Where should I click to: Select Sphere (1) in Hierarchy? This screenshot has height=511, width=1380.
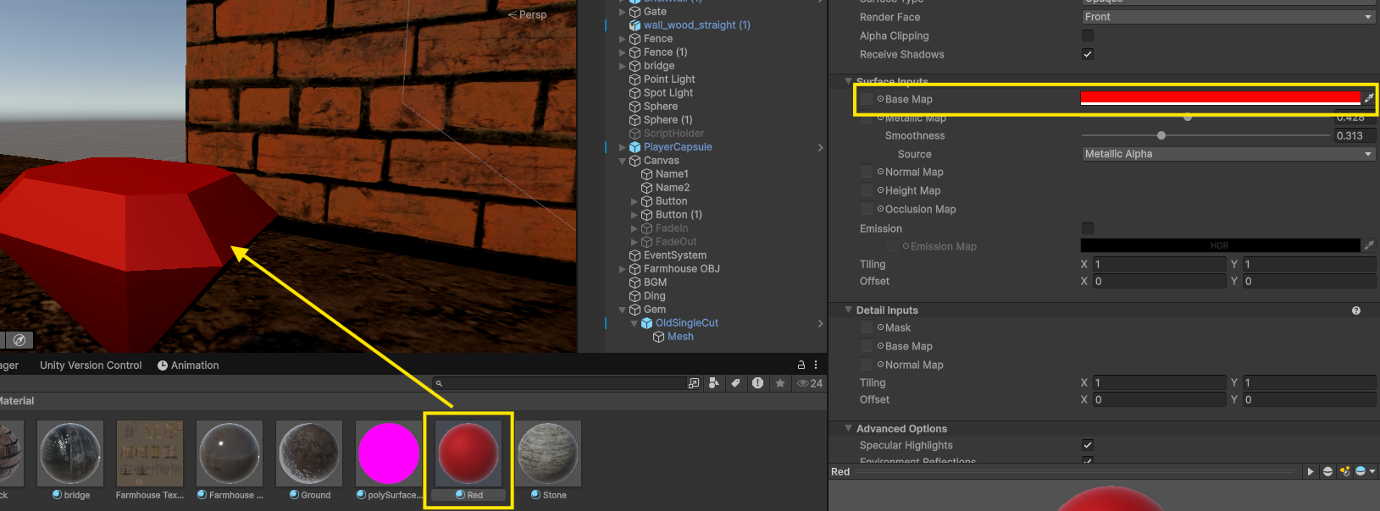pos(668,120)
